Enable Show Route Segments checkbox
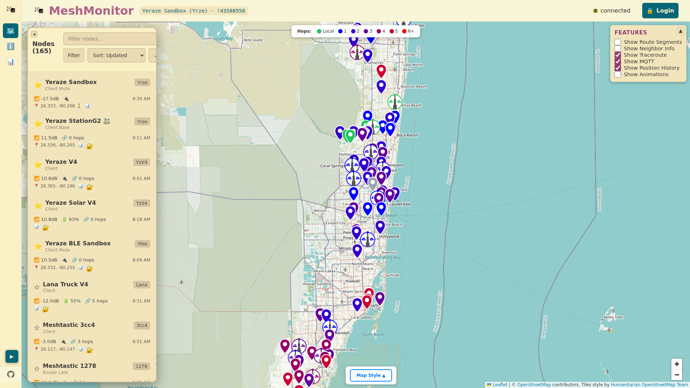 [618, 42]
